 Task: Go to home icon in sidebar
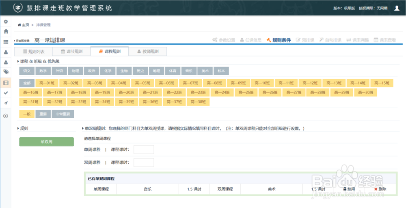tap(6, 31)
